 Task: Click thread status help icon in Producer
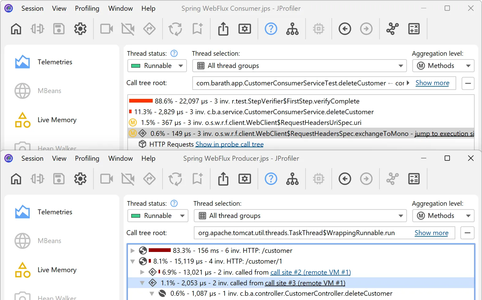click(x=174, y=204)
